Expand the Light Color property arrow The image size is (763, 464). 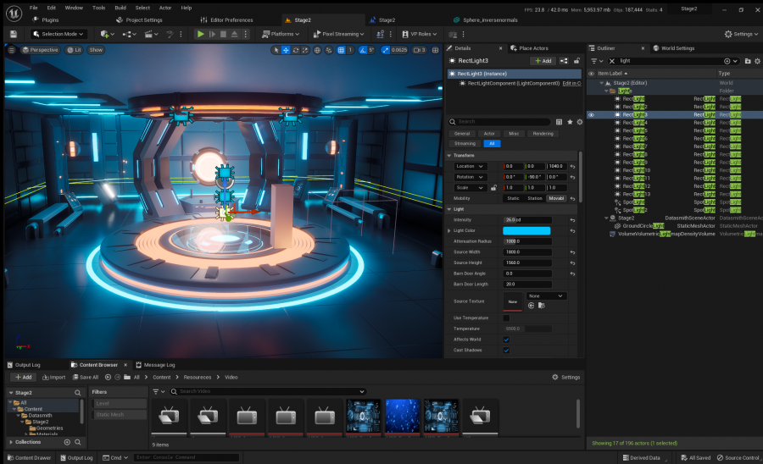[449, 231]
